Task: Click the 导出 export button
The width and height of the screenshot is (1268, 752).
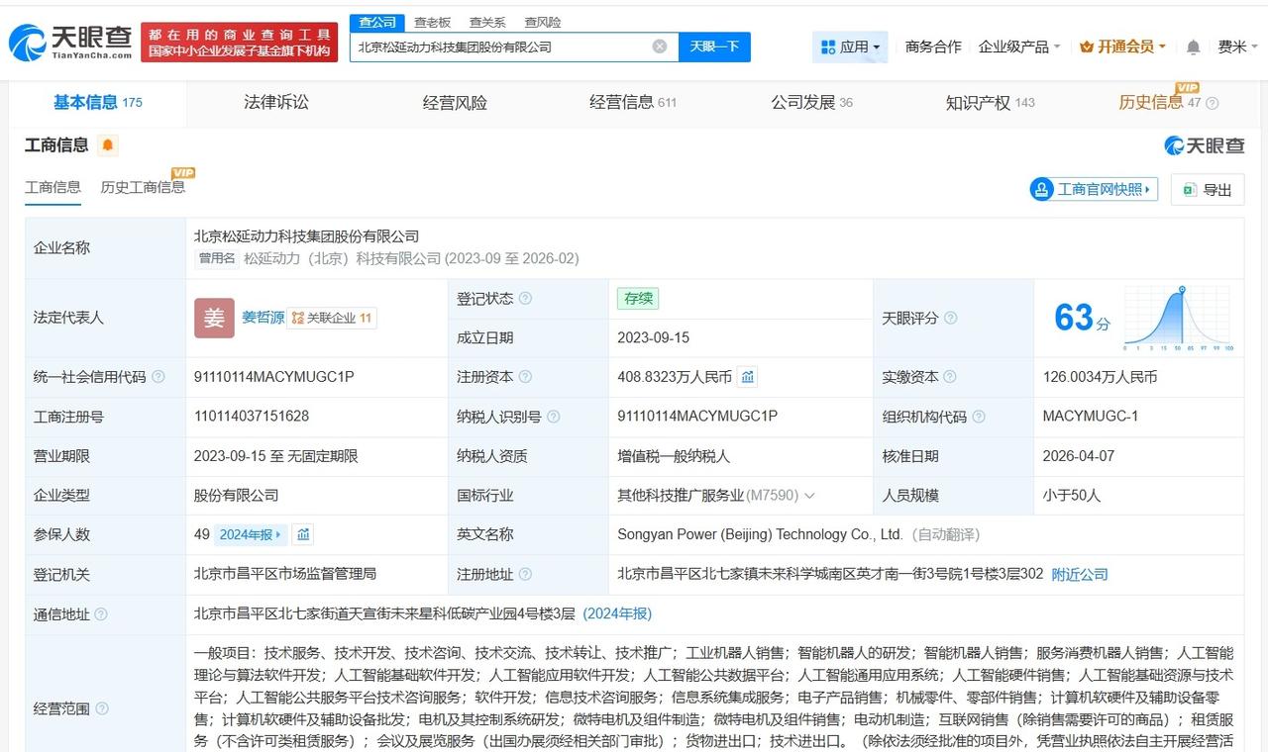Action: (1208, 189)
